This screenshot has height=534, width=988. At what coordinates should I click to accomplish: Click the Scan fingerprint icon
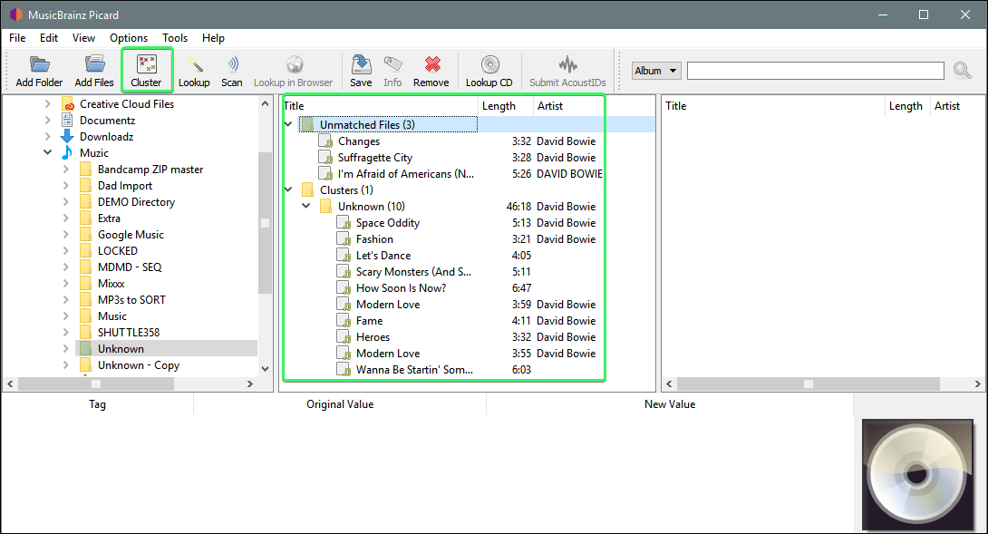tap(233, 64)
